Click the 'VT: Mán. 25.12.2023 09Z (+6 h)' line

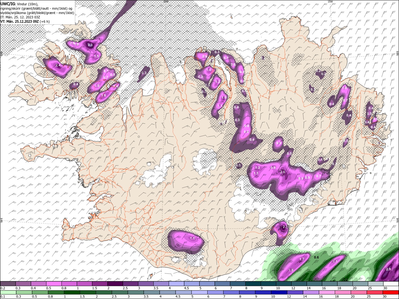25,21
